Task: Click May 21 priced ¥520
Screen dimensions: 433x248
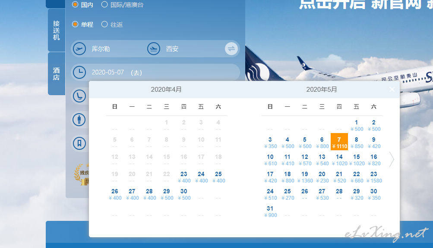Action: tap(339, 177)
